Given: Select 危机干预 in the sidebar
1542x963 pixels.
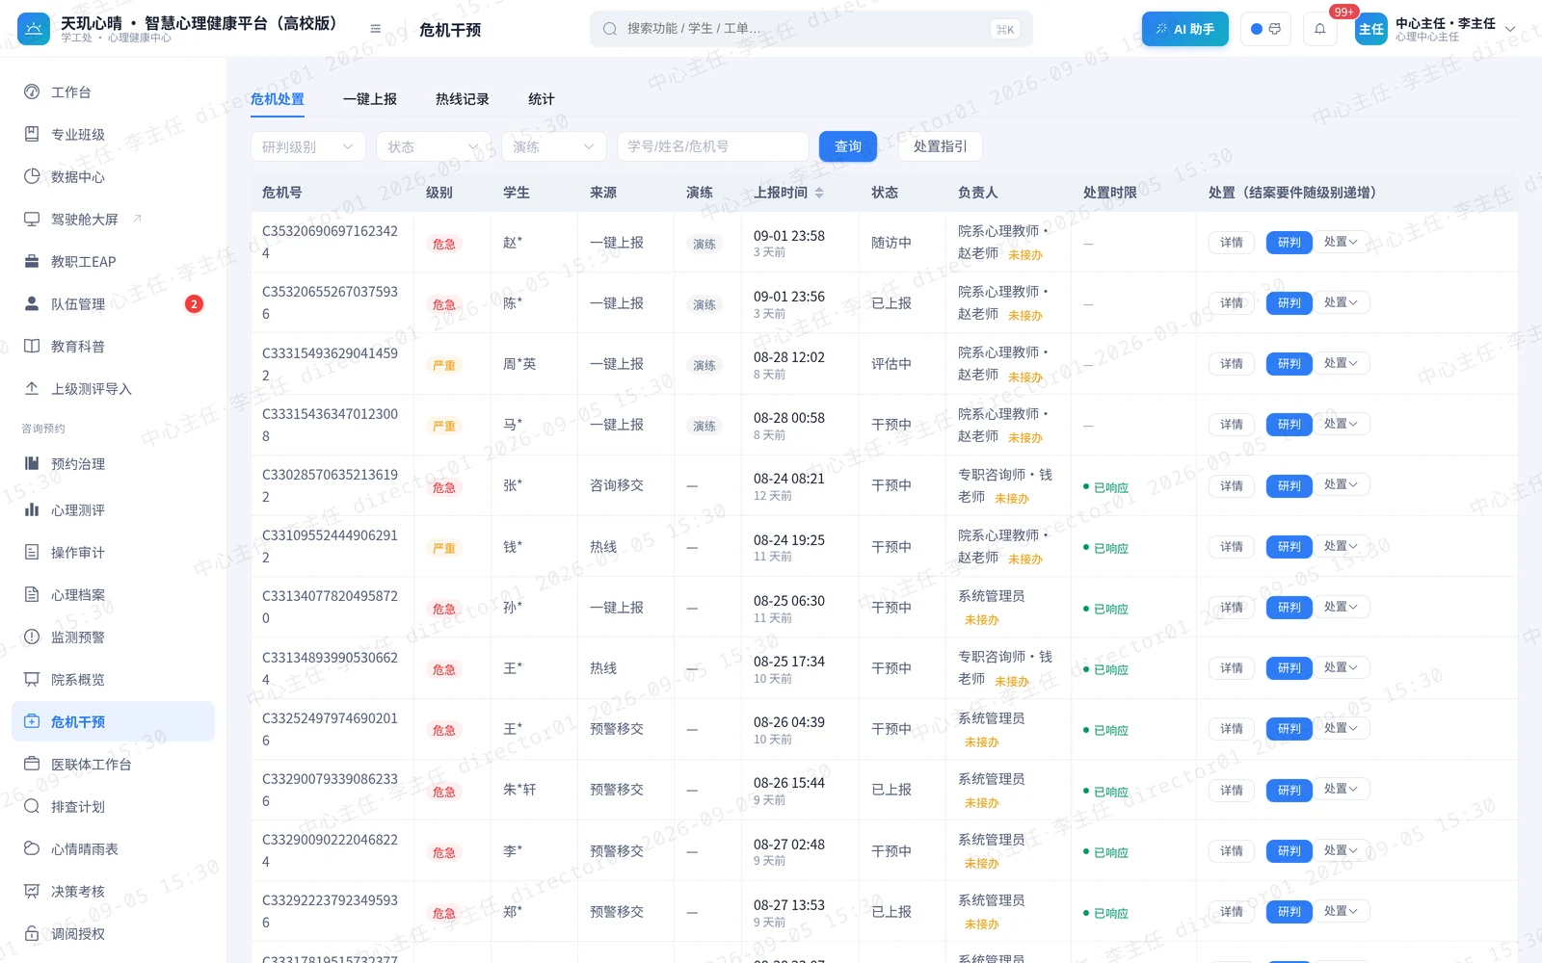Looking at the screenshot, I should [x=113, y=722].
